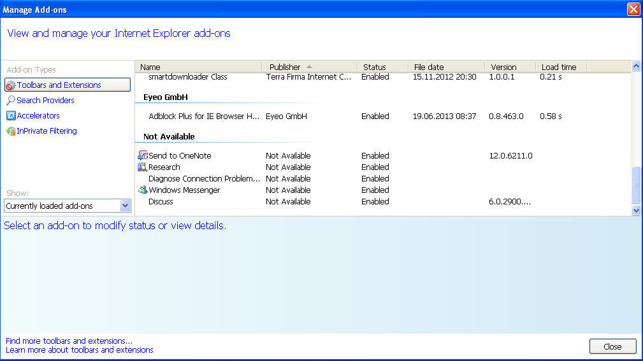Open Learn more about toolbars and extensions
The width and height of the screenshot is (643, 361).
(80, 350)
